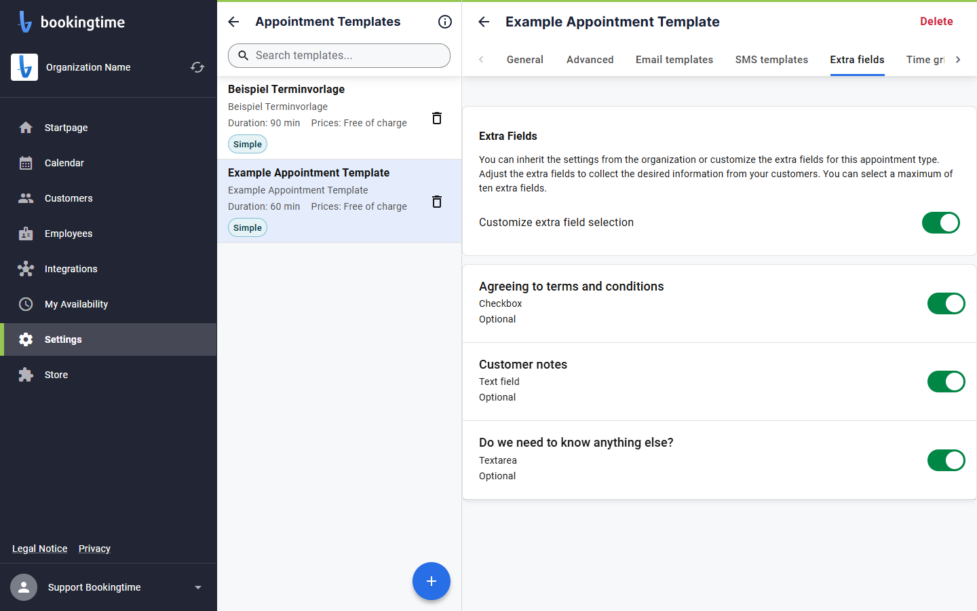The width and height of the screenshot is (977, 611).
Task: Click the Search templates input field
Action: 339,56
